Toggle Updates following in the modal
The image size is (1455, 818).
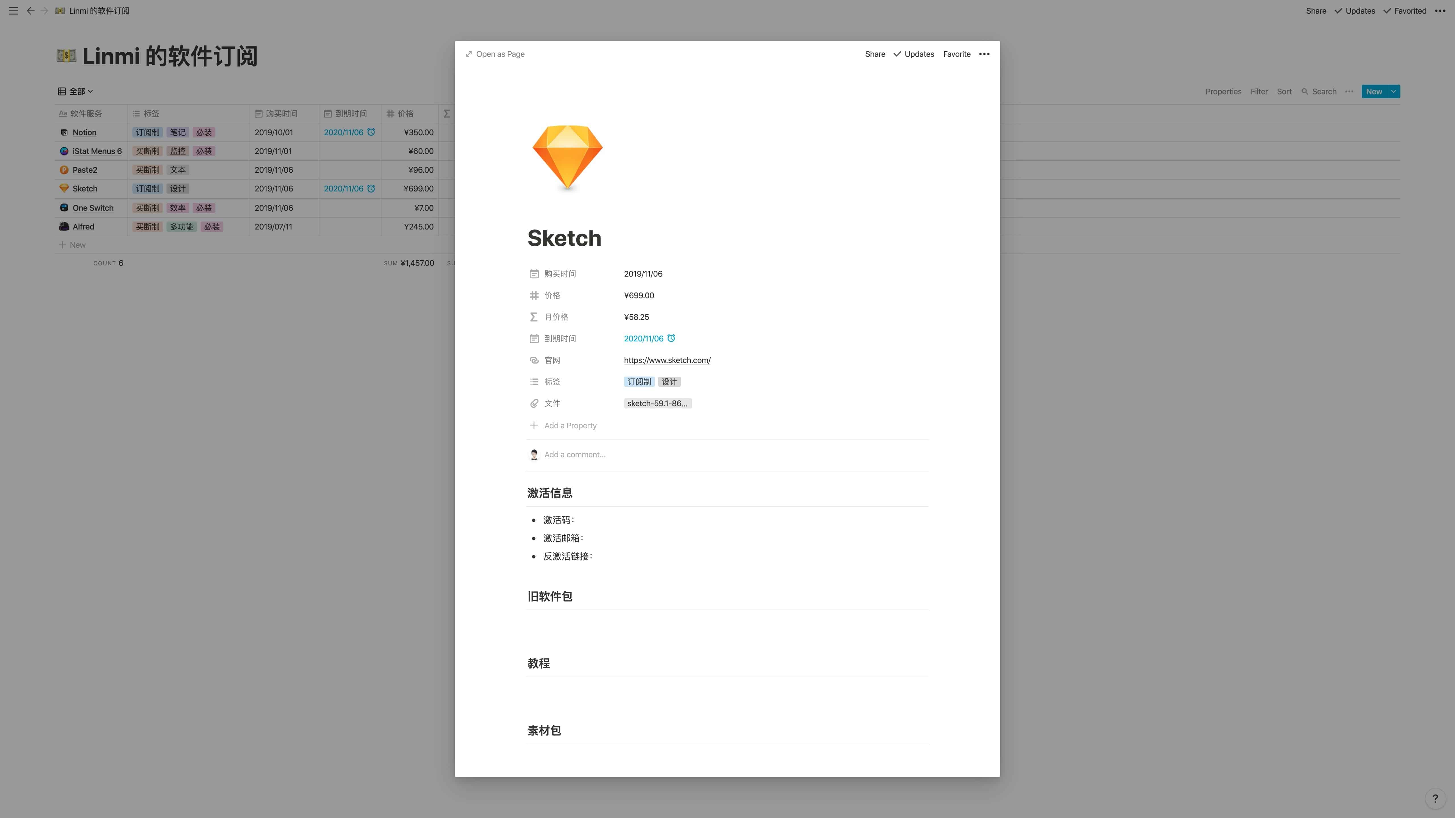coord(913,54)
